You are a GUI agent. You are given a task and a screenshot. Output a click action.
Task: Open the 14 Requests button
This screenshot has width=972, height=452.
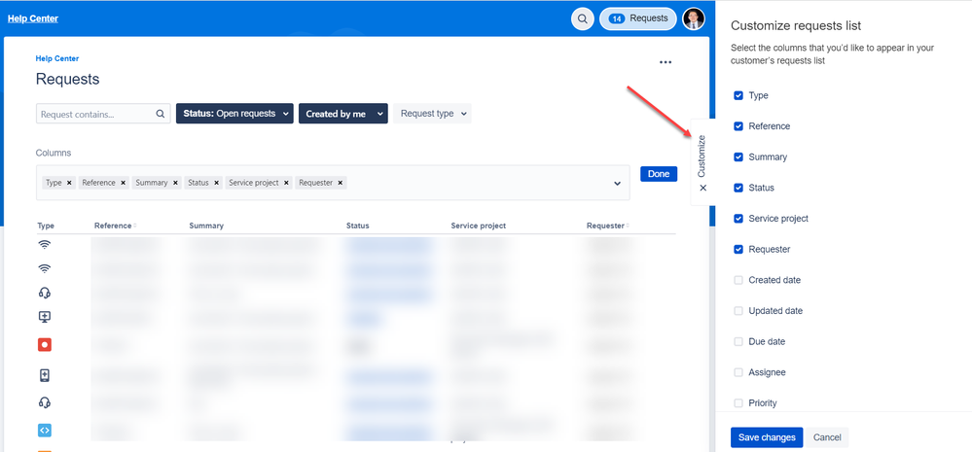point(638,18)
